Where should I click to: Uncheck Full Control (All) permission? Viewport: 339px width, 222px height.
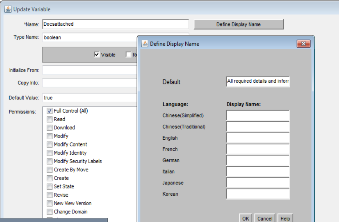[x=50, y=111]
